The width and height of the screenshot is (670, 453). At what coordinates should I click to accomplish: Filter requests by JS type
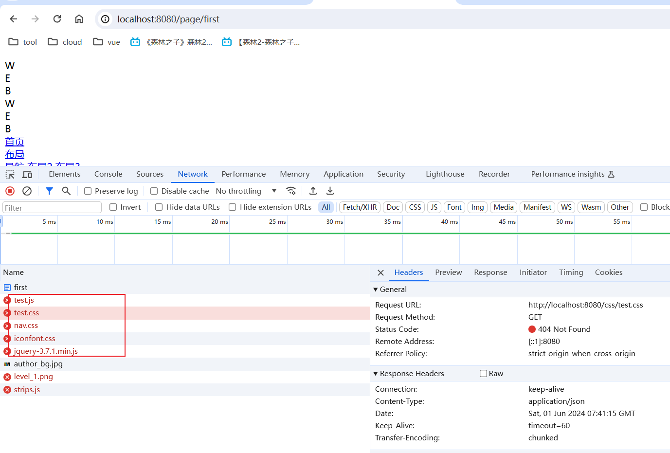[434, 207]
